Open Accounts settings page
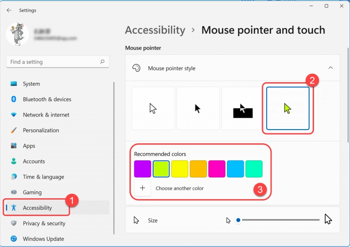 click(x=57, y=161)
